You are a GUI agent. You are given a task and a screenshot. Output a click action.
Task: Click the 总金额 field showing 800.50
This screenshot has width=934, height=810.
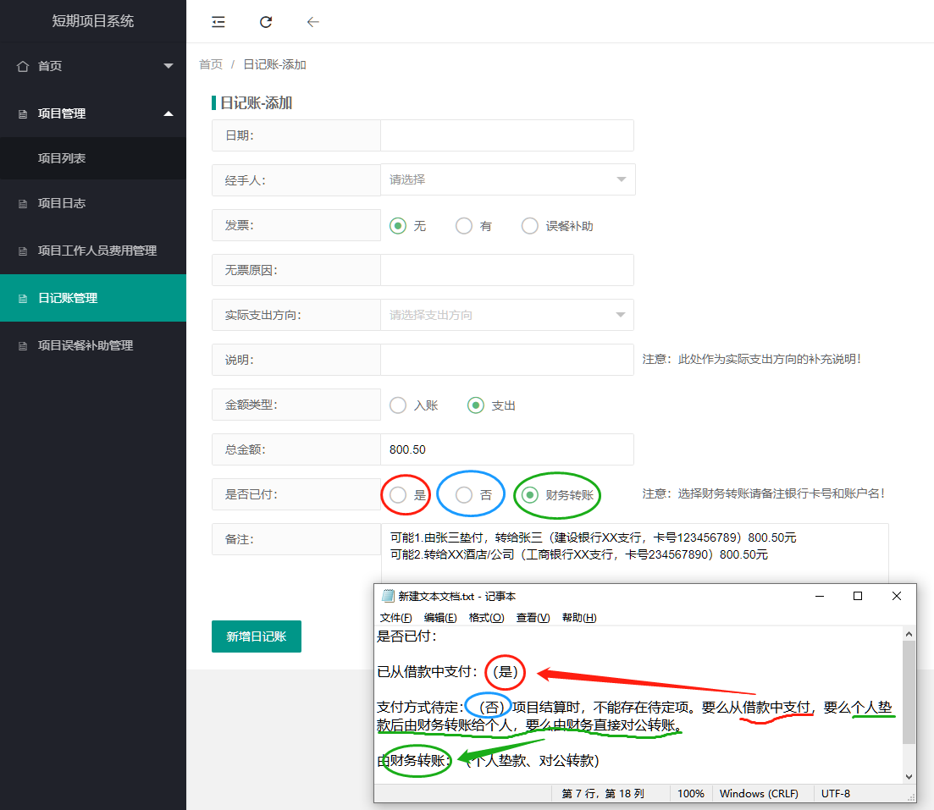pos(507,449)
